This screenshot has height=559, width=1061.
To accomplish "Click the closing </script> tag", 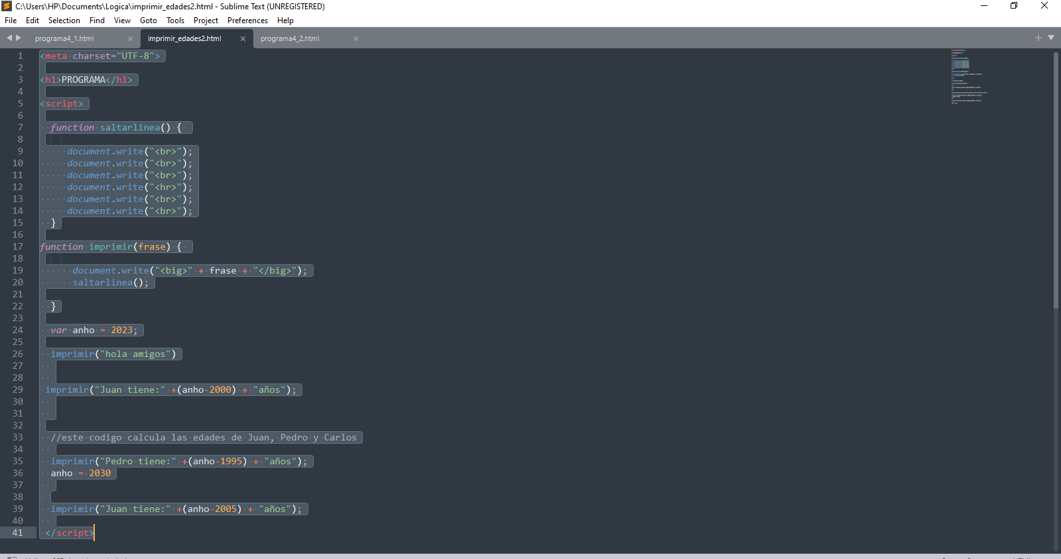I will coord(70,533).
